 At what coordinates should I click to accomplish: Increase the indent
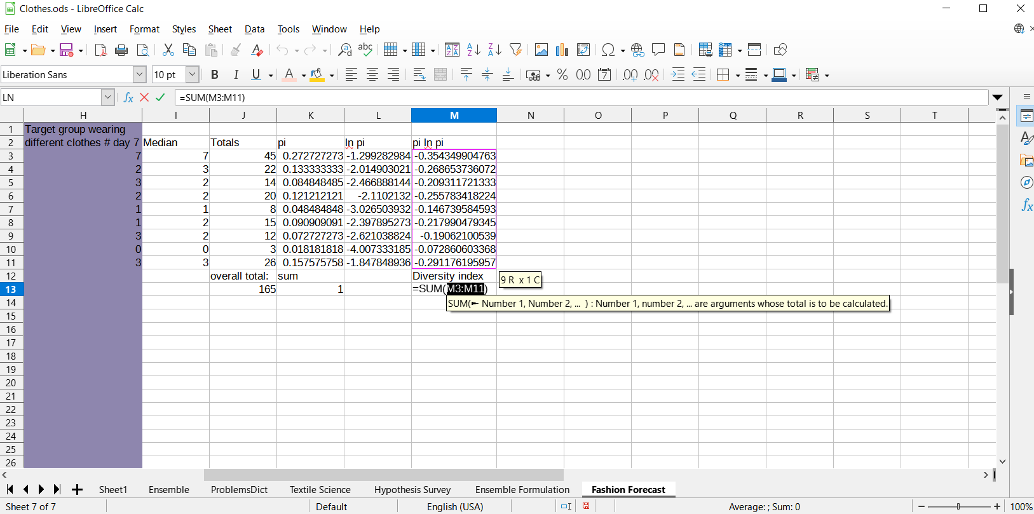click(x=677, y=75)
